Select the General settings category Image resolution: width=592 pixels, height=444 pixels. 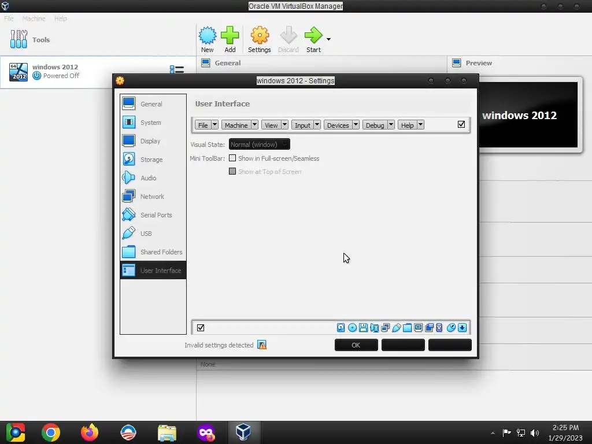pyautogui.click(x=153, y=104)
